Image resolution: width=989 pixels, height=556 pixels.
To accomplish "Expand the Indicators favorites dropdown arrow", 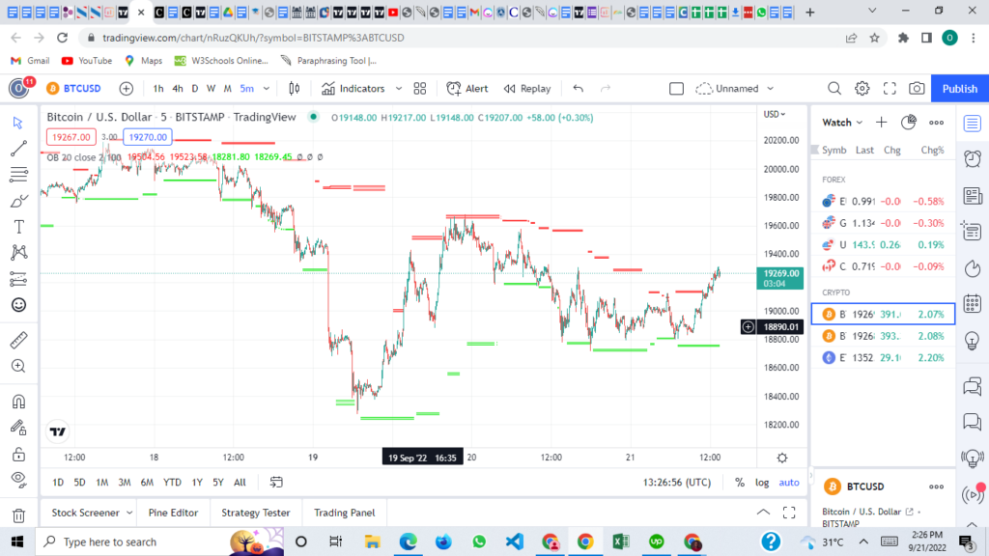I will point(399,89).
